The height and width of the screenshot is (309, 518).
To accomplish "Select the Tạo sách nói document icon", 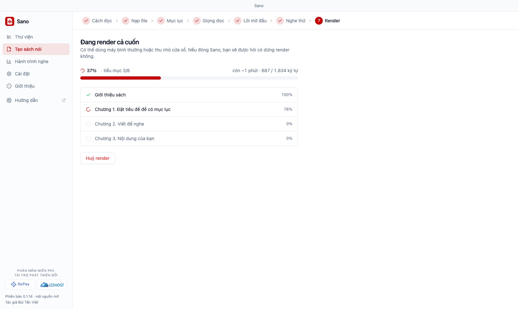I will click(x=9, y=49).
